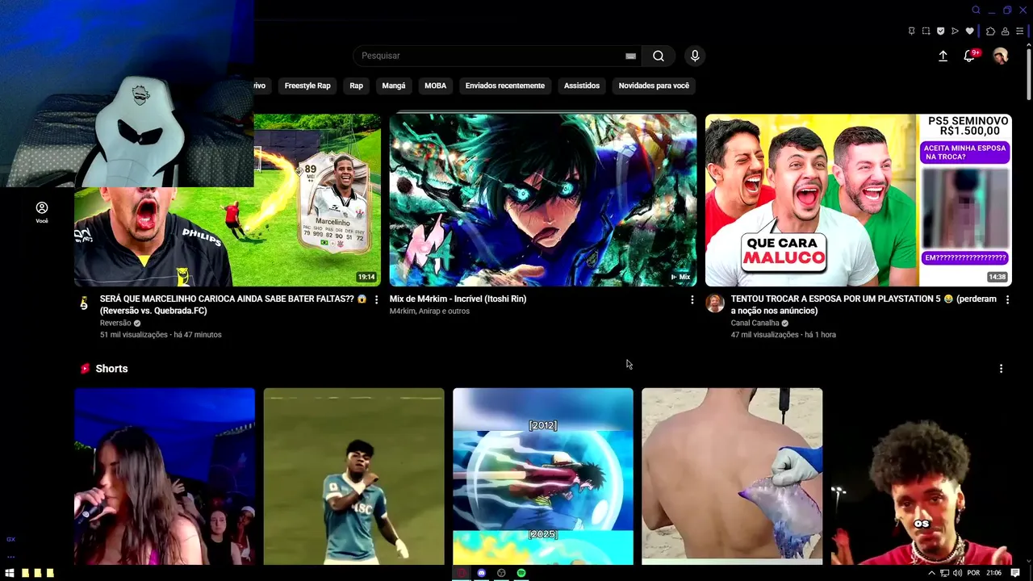This screenshot has width=1033, height=581.
Task: Open the 2012 vs 2025 anime Short
Action: (543, 476)
